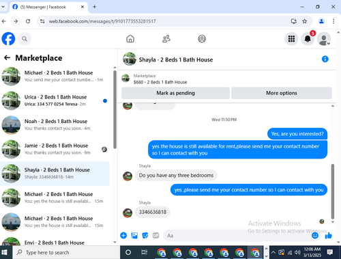Open Noah 2 Beds 1 Bath House chat
341x259 pixels.
pos(55,125)
